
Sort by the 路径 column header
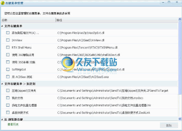pos(117,20)
